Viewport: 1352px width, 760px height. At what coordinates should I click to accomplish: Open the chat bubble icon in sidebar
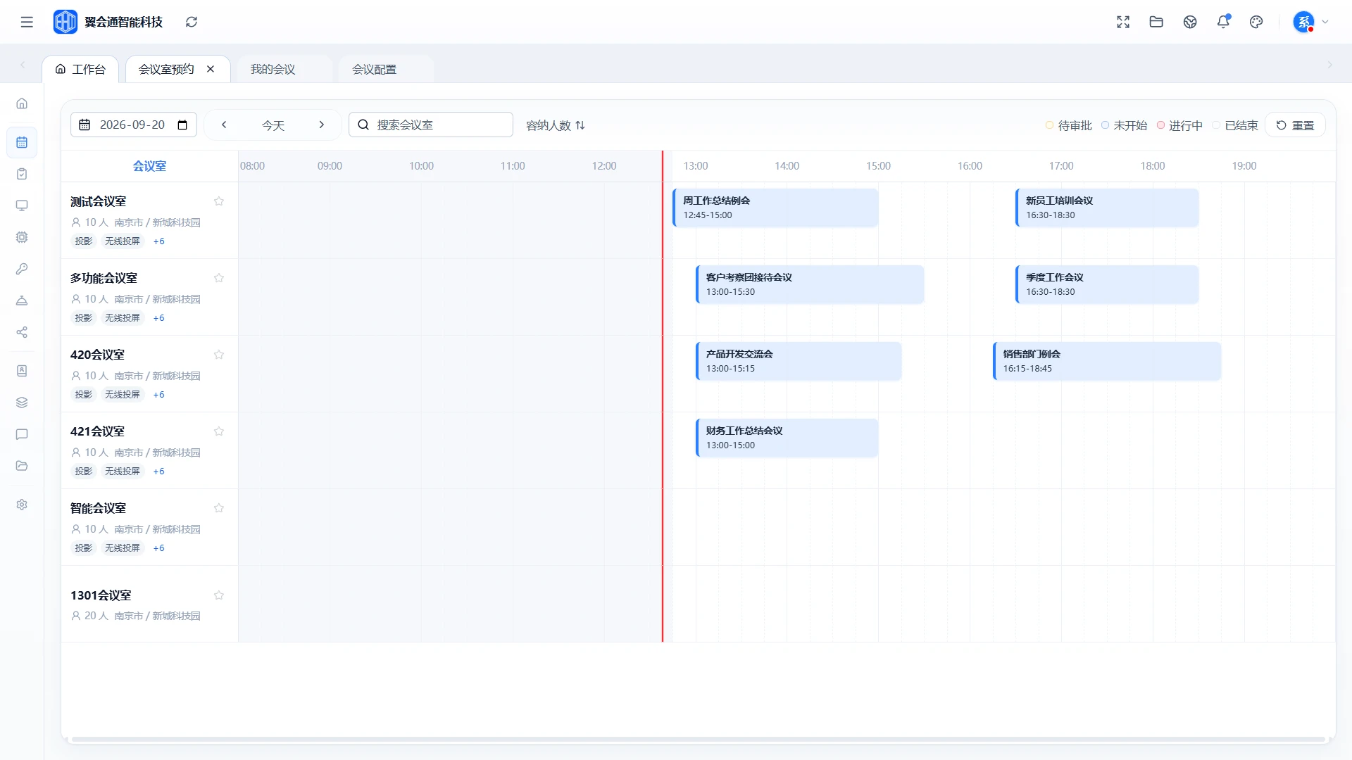click(22, 434)
